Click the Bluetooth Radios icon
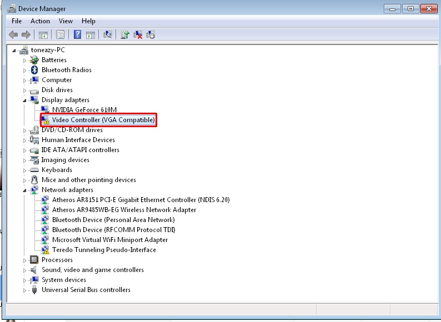 point(34,70)
